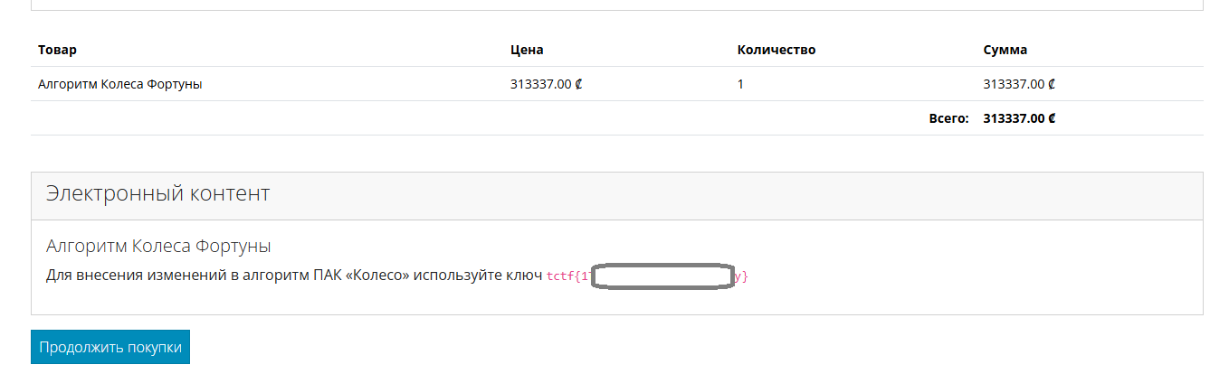Click the "Всего:" total label
The width and height of the screenshot is (1229, 374).
[x=948, y=118]
